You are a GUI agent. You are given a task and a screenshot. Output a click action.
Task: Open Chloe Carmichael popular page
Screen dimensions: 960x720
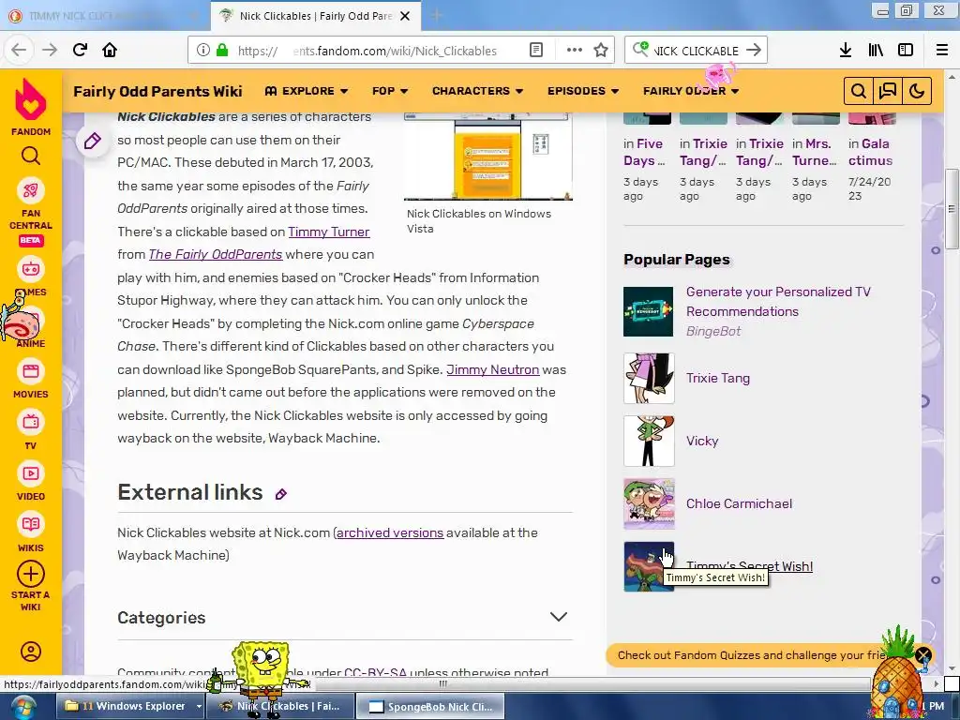(x=739, y=503)
